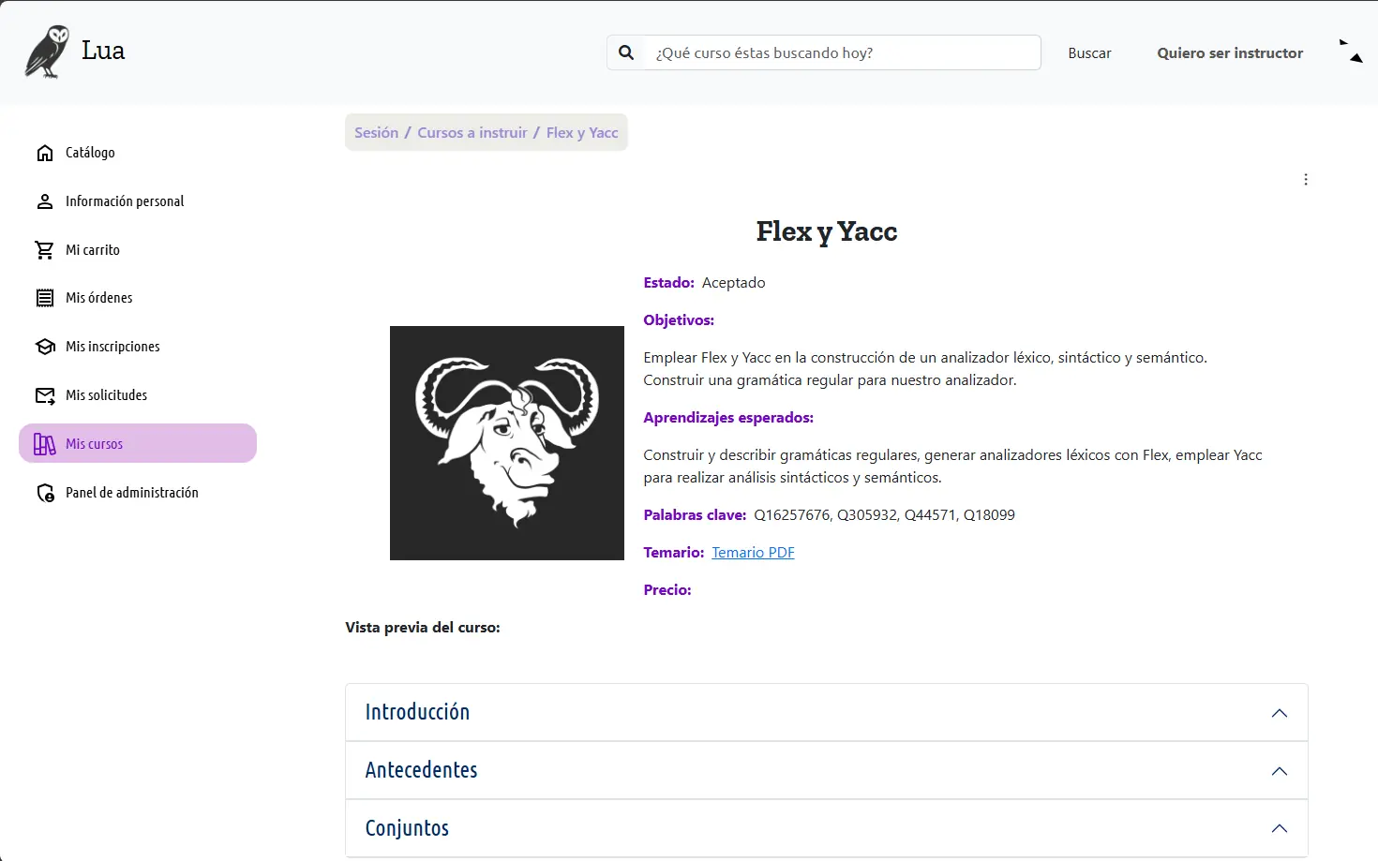Collapse the Conjuntos section chevron
Image resolution: width=1378 pixels, height=861 pixels.
pos(1280,828)
